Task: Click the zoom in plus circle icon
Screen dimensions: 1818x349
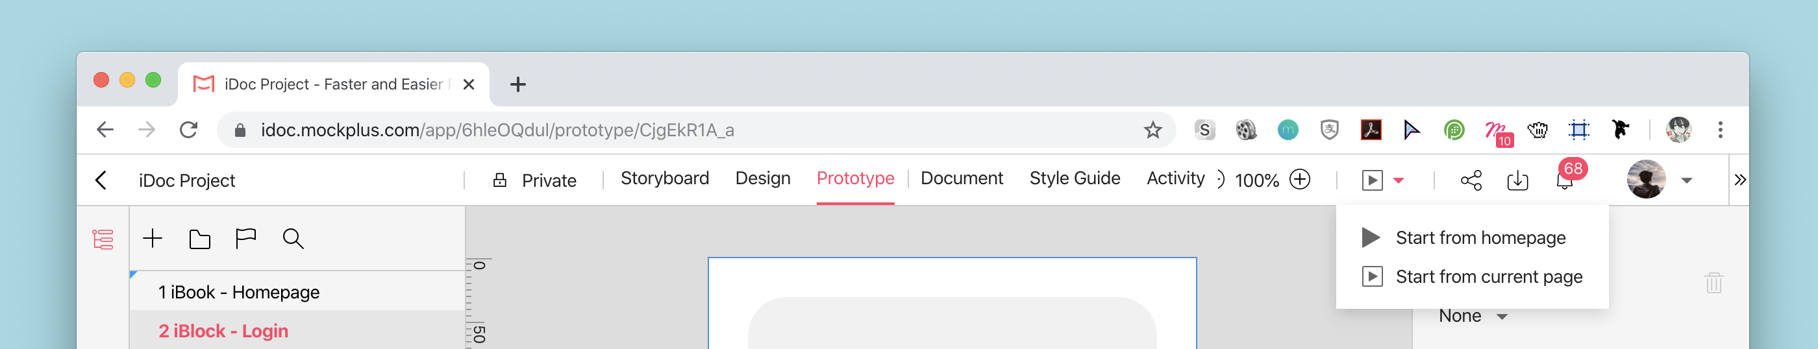Action: click(x=1300, y=179)
